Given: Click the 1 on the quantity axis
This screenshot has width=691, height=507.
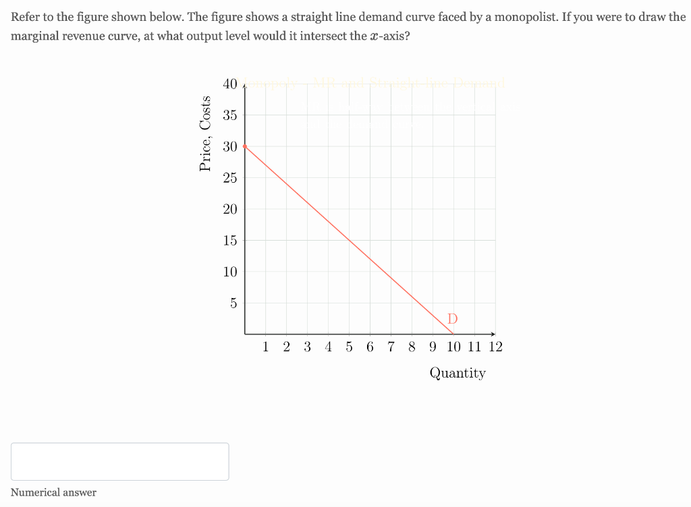Looking at the screenshot, I should 265,347.
